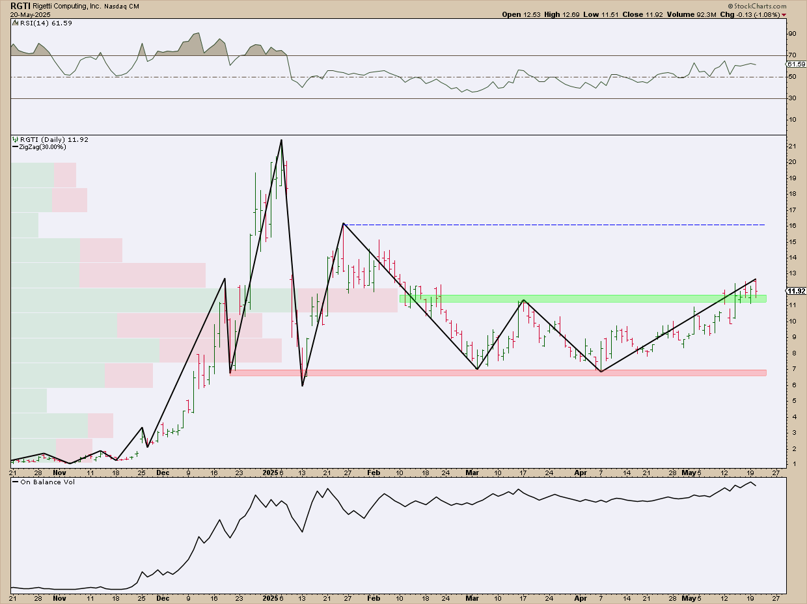Select the chart date 20-May-2025
The width and height of the screenshot is (807, 604).
coord(31,14)
